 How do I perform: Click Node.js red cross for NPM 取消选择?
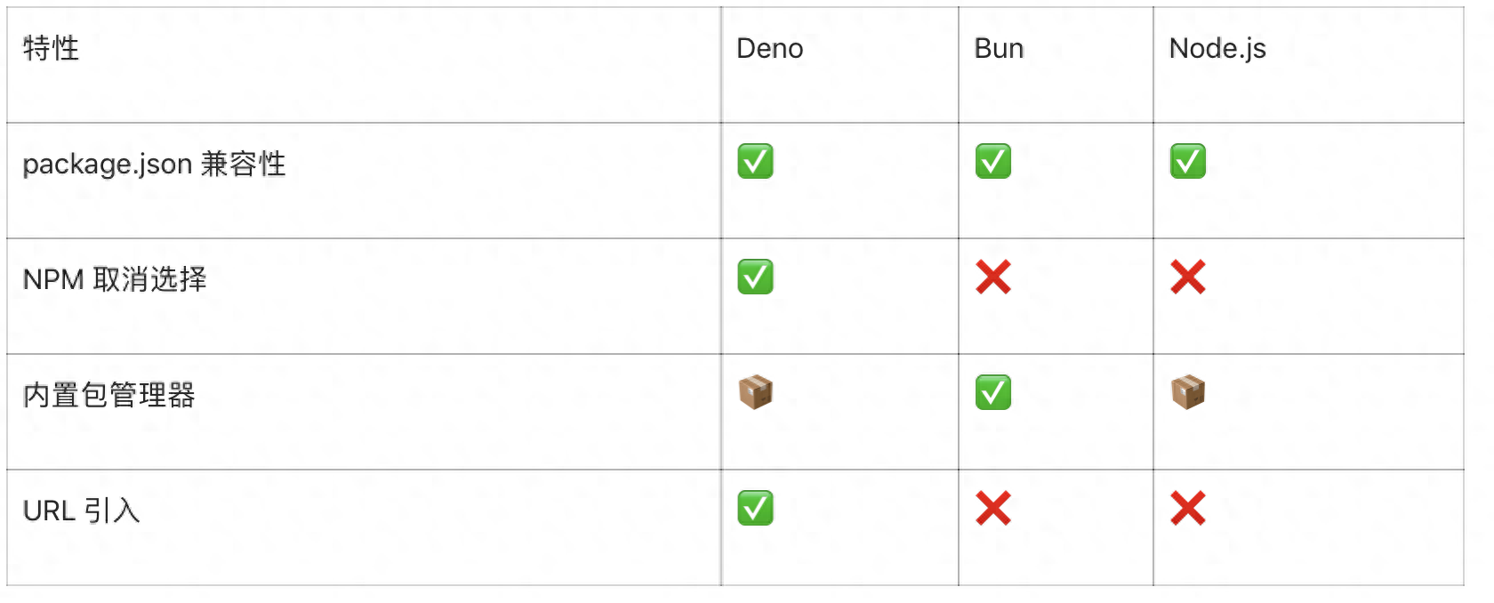[x=1187, y=277]
